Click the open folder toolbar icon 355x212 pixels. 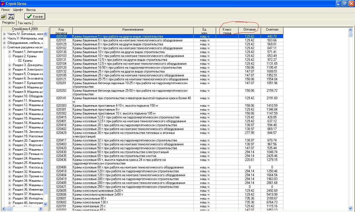coord(3,17)
